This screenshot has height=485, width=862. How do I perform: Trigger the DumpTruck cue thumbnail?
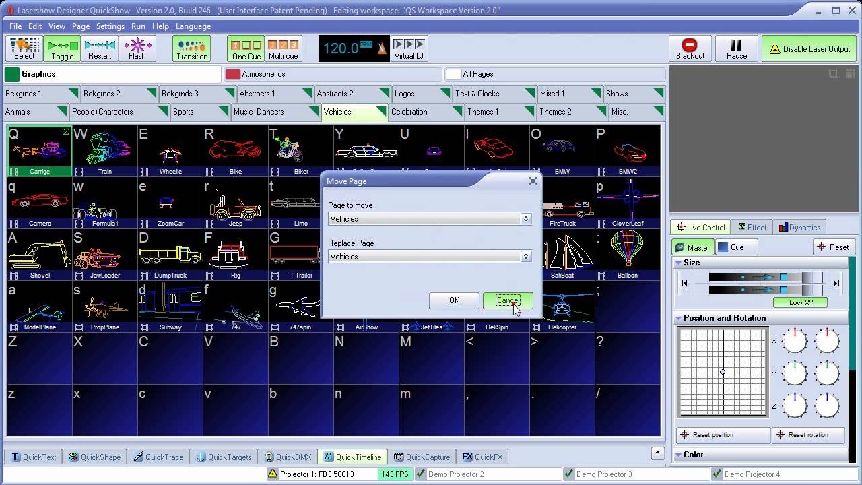170,255
